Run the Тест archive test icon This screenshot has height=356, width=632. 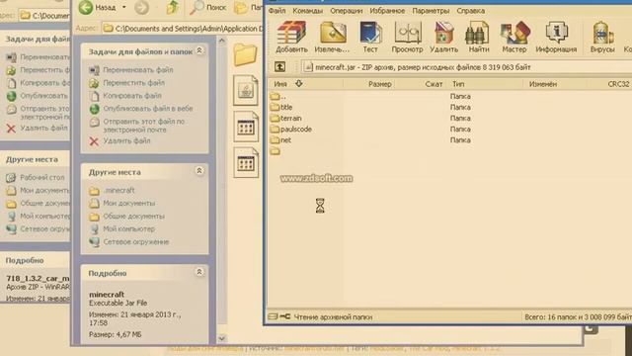coord(370,38)
